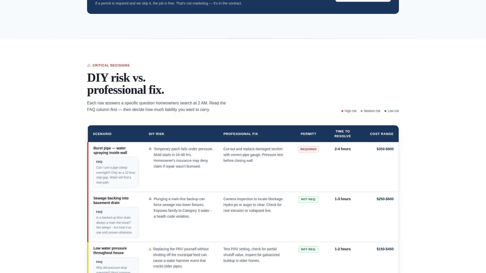
Task: Click 'Test PRV setting' professional fix text
Action: tap(251, 255)
